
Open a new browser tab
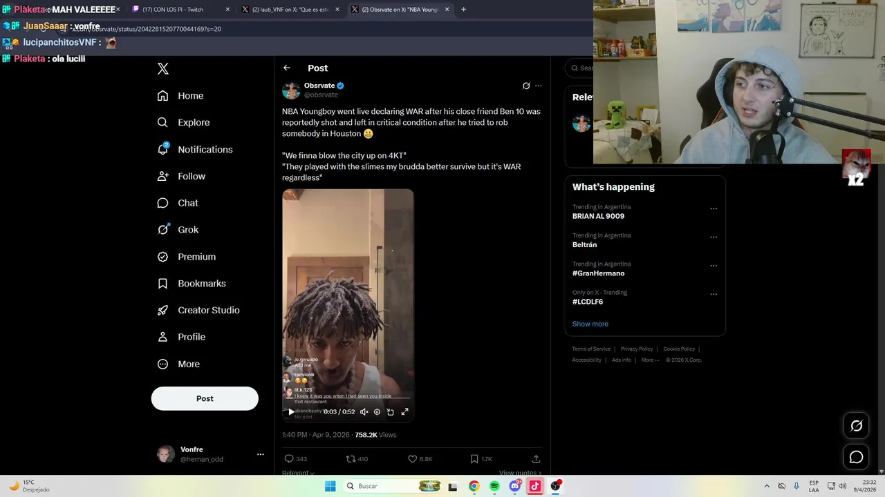click(463, 10)
